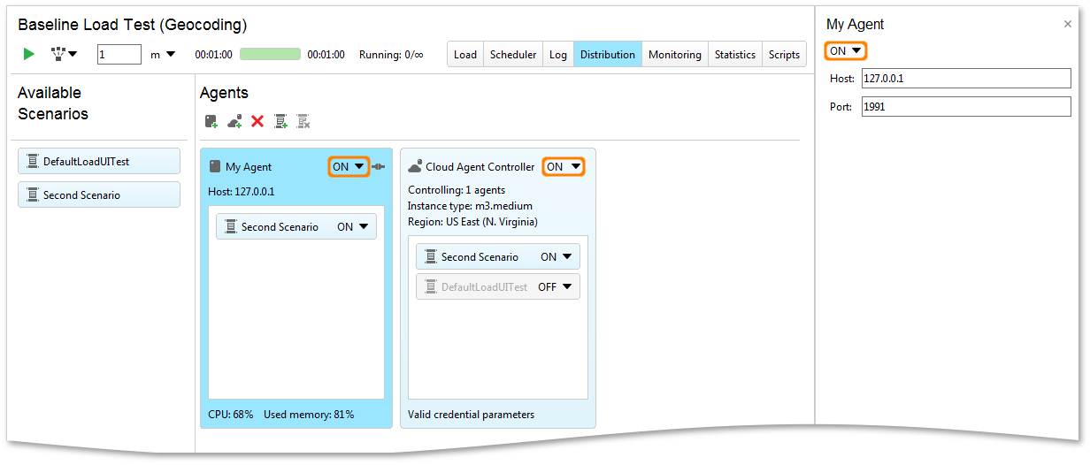1090x465 pixels.
Task: Click the scenario icon beside DefaultLoadUITest in Available Scenarios
Action: point(33,161)
